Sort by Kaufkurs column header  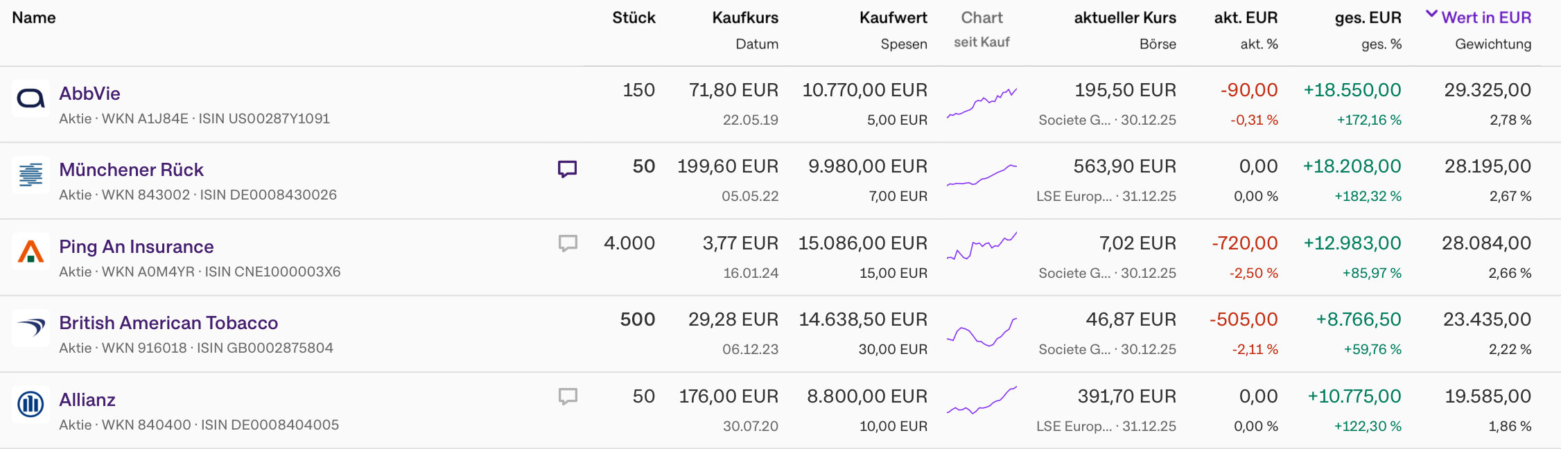pyautogui.click(x=744, y=18)
